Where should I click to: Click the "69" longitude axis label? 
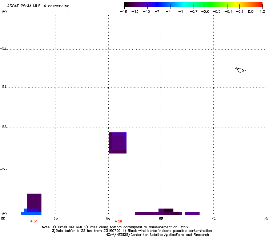point(161,218)
